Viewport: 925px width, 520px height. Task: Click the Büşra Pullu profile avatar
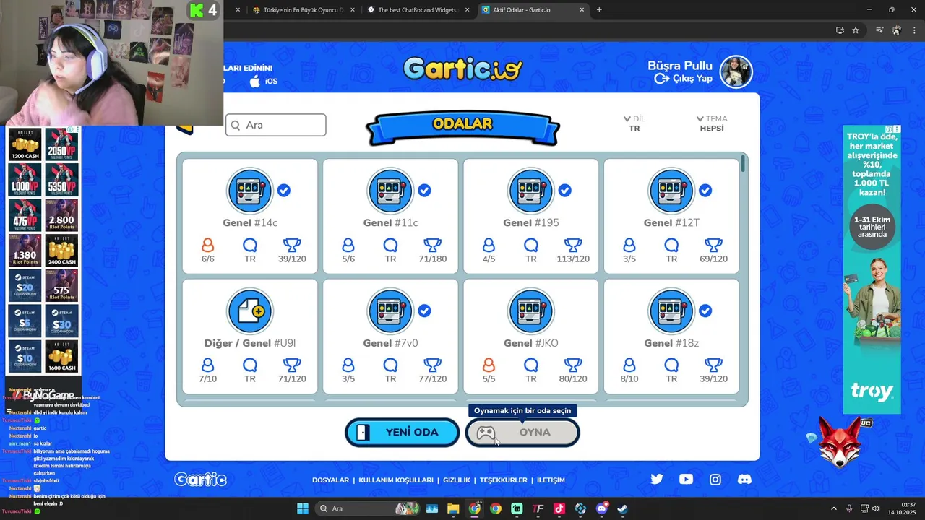coord(736,72)
